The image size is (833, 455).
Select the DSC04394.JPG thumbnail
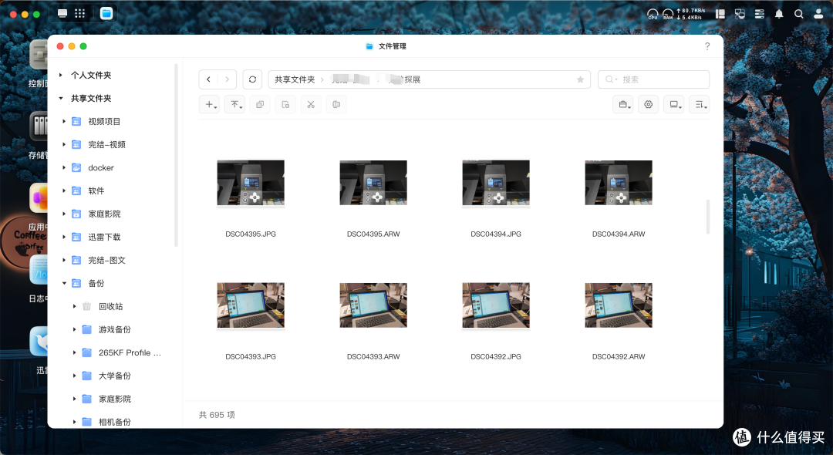496,183
